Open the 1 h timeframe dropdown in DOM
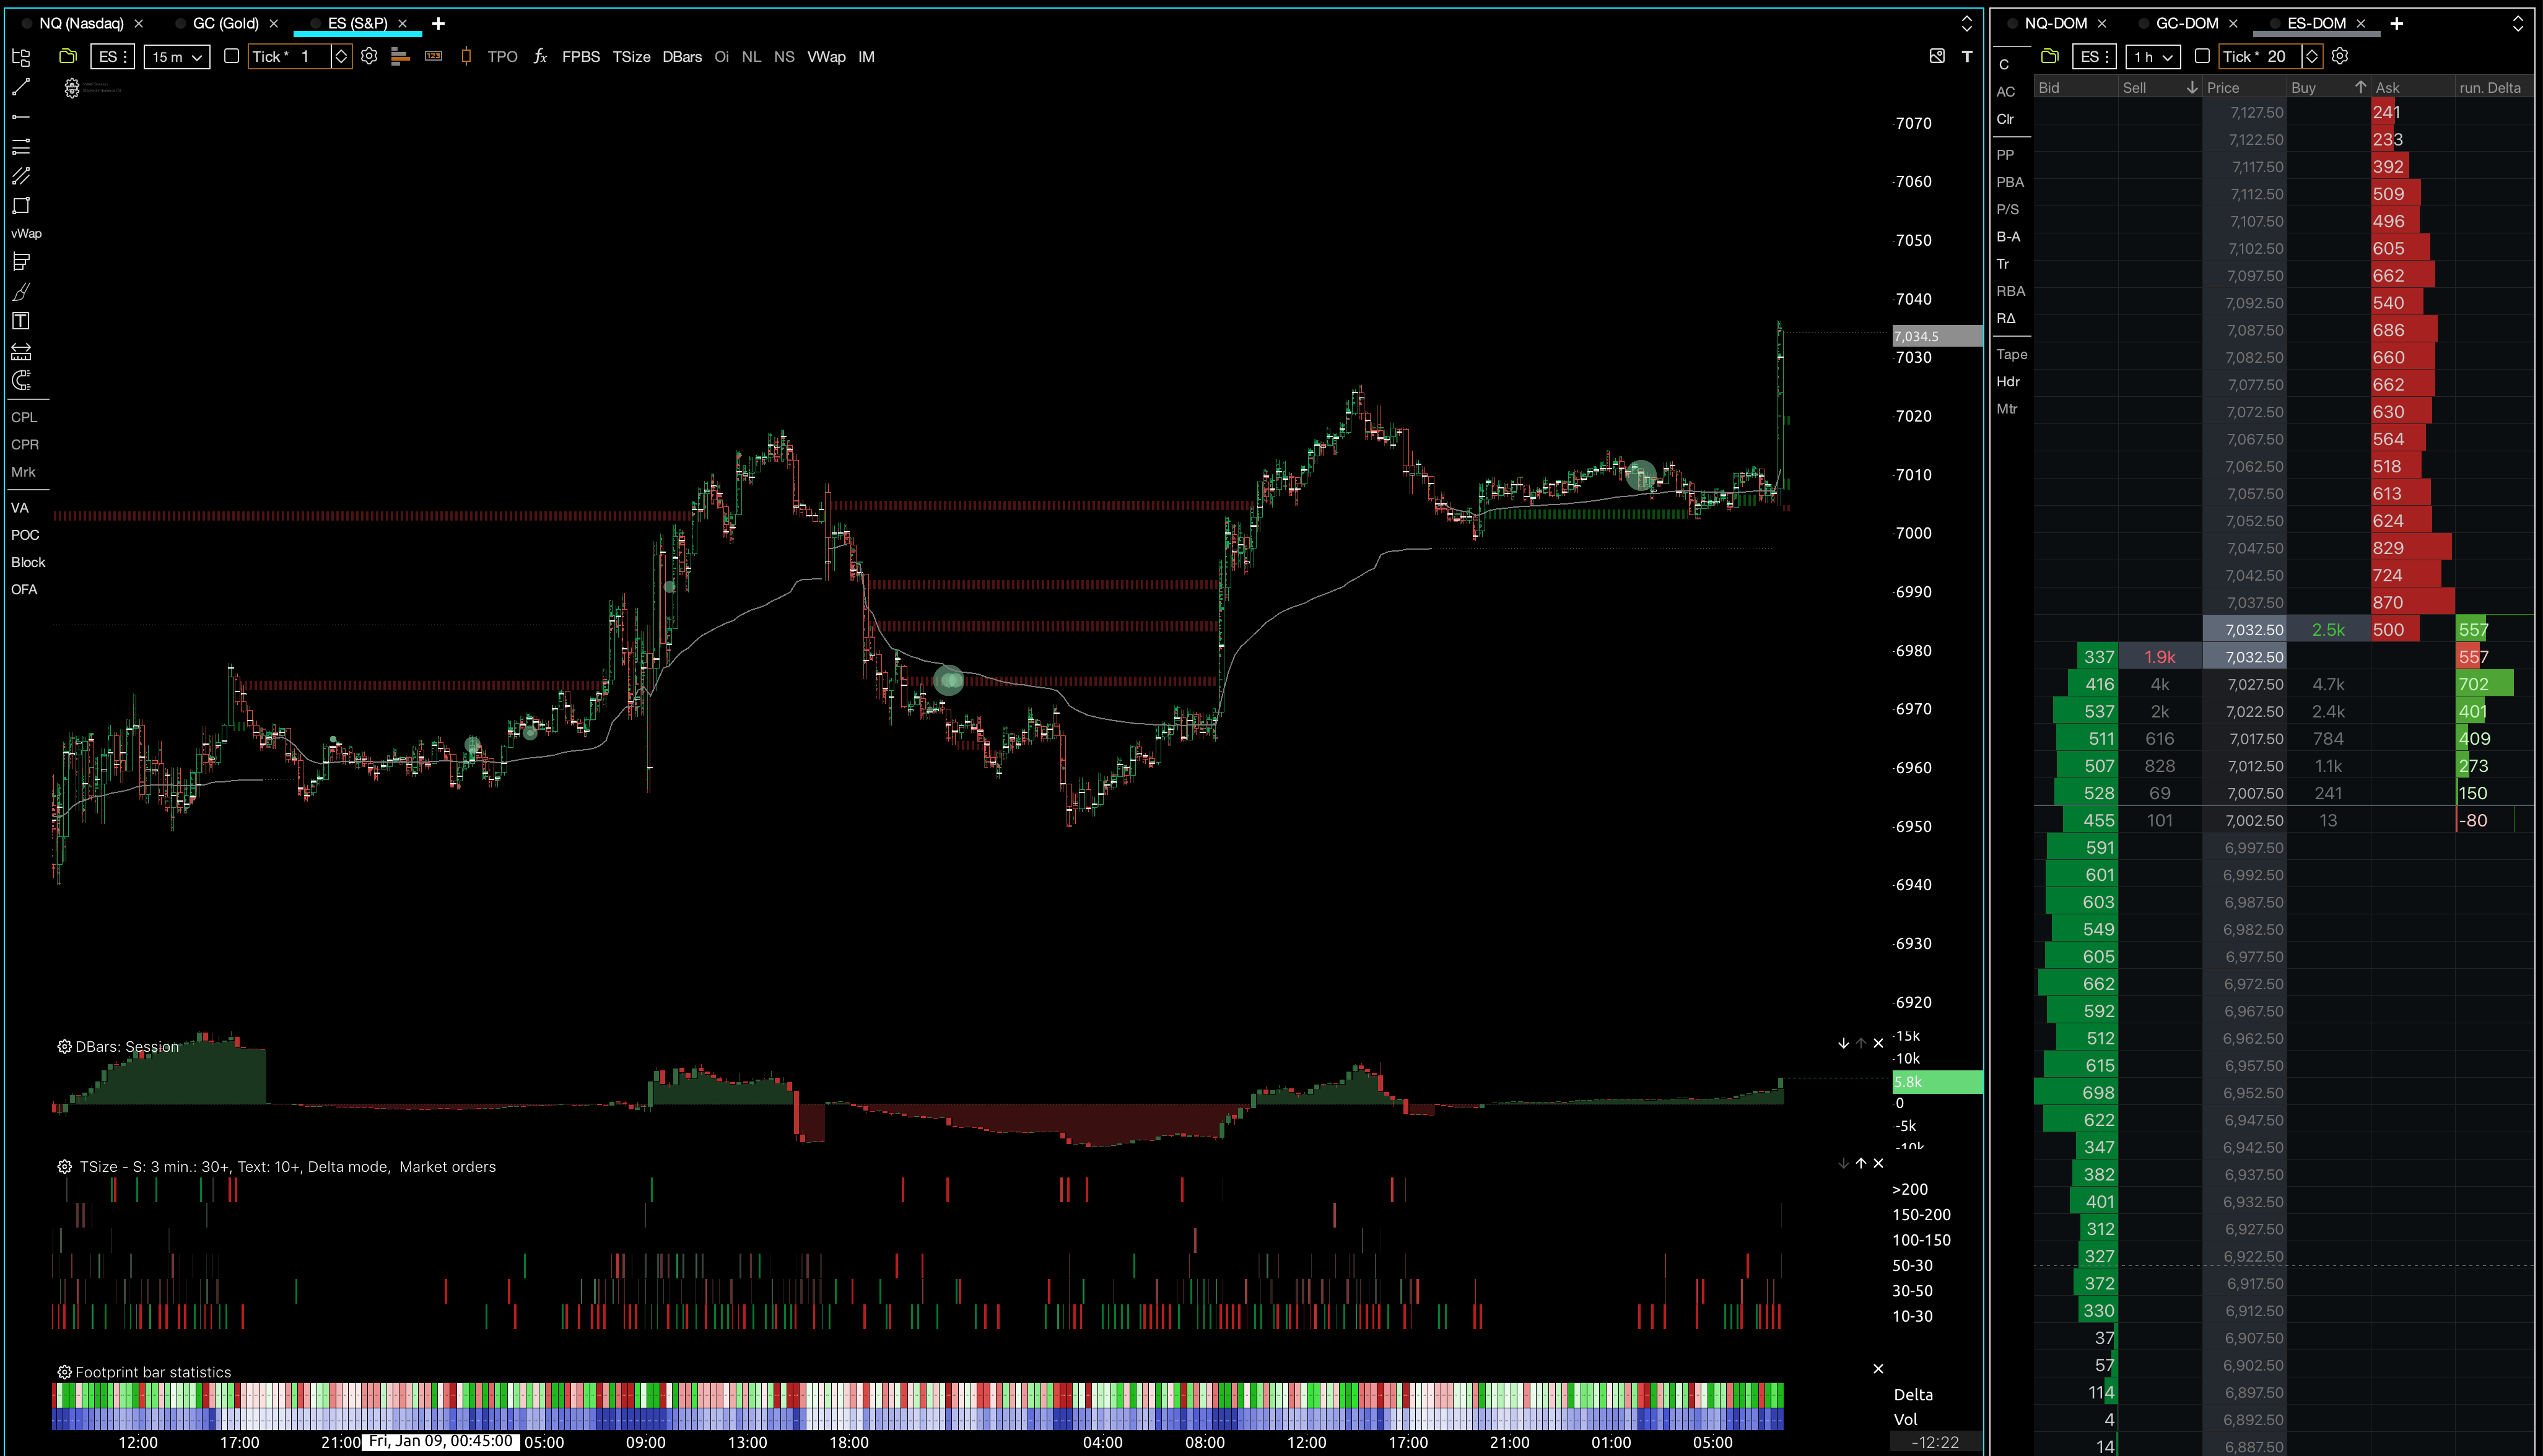This screenshot has height=1456, width=2543. (x=2153, y=57)
